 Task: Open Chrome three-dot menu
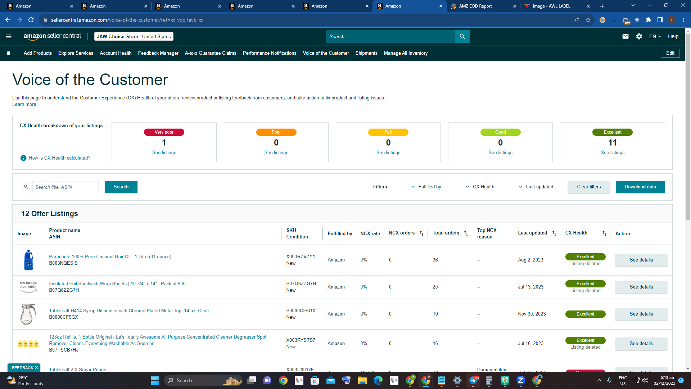[x=683, y=20]
